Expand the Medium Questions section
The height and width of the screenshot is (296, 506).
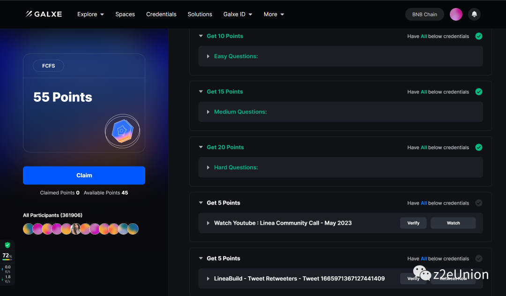pos(240,112)
